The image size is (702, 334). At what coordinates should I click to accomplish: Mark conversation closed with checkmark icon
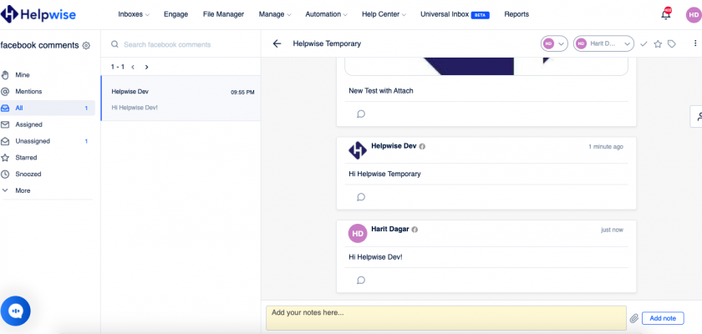[x=643, y=43]
